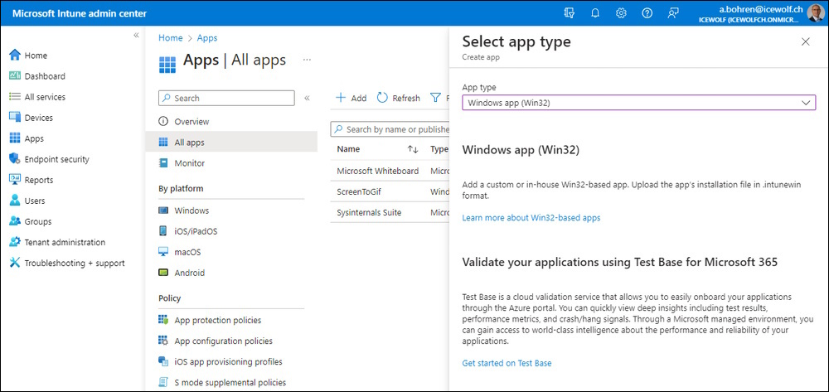Collapse the Apps submenu panel chevron
This screenshot has width=829, height=392.
point(308,98)
